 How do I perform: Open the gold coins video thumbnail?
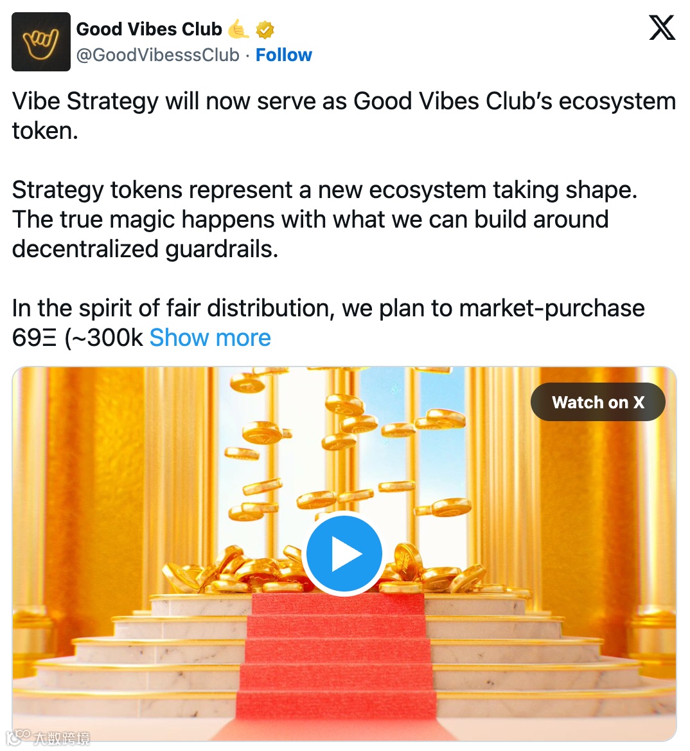[x=344, y=554]
